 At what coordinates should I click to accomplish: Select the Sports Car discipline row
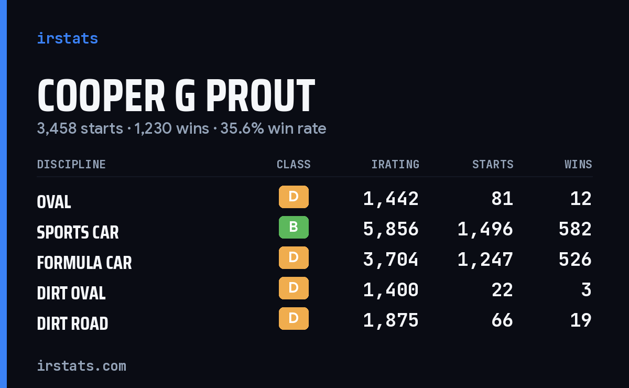point(314,229)
